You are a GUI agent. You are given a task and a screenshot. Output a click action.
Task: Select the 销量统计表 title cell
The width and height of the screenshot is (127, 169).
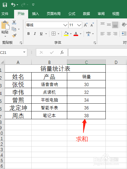[x=55, y=69]
